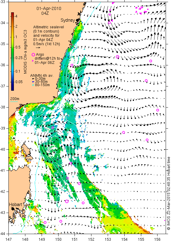The height and width of the screenshot is (241, 172).
Task: Click the '200m' isobath label
Action: point(15,99)
